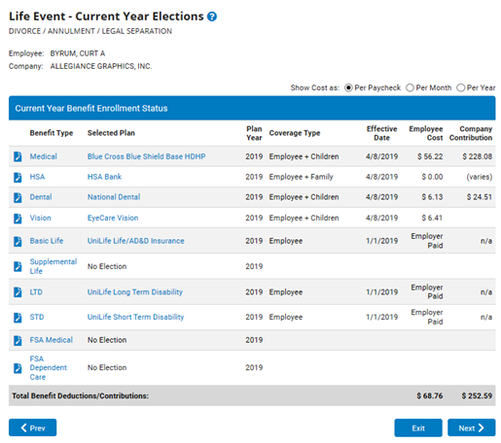Click the edit icon next to STD
501x443 pixels.
[18, 318]
